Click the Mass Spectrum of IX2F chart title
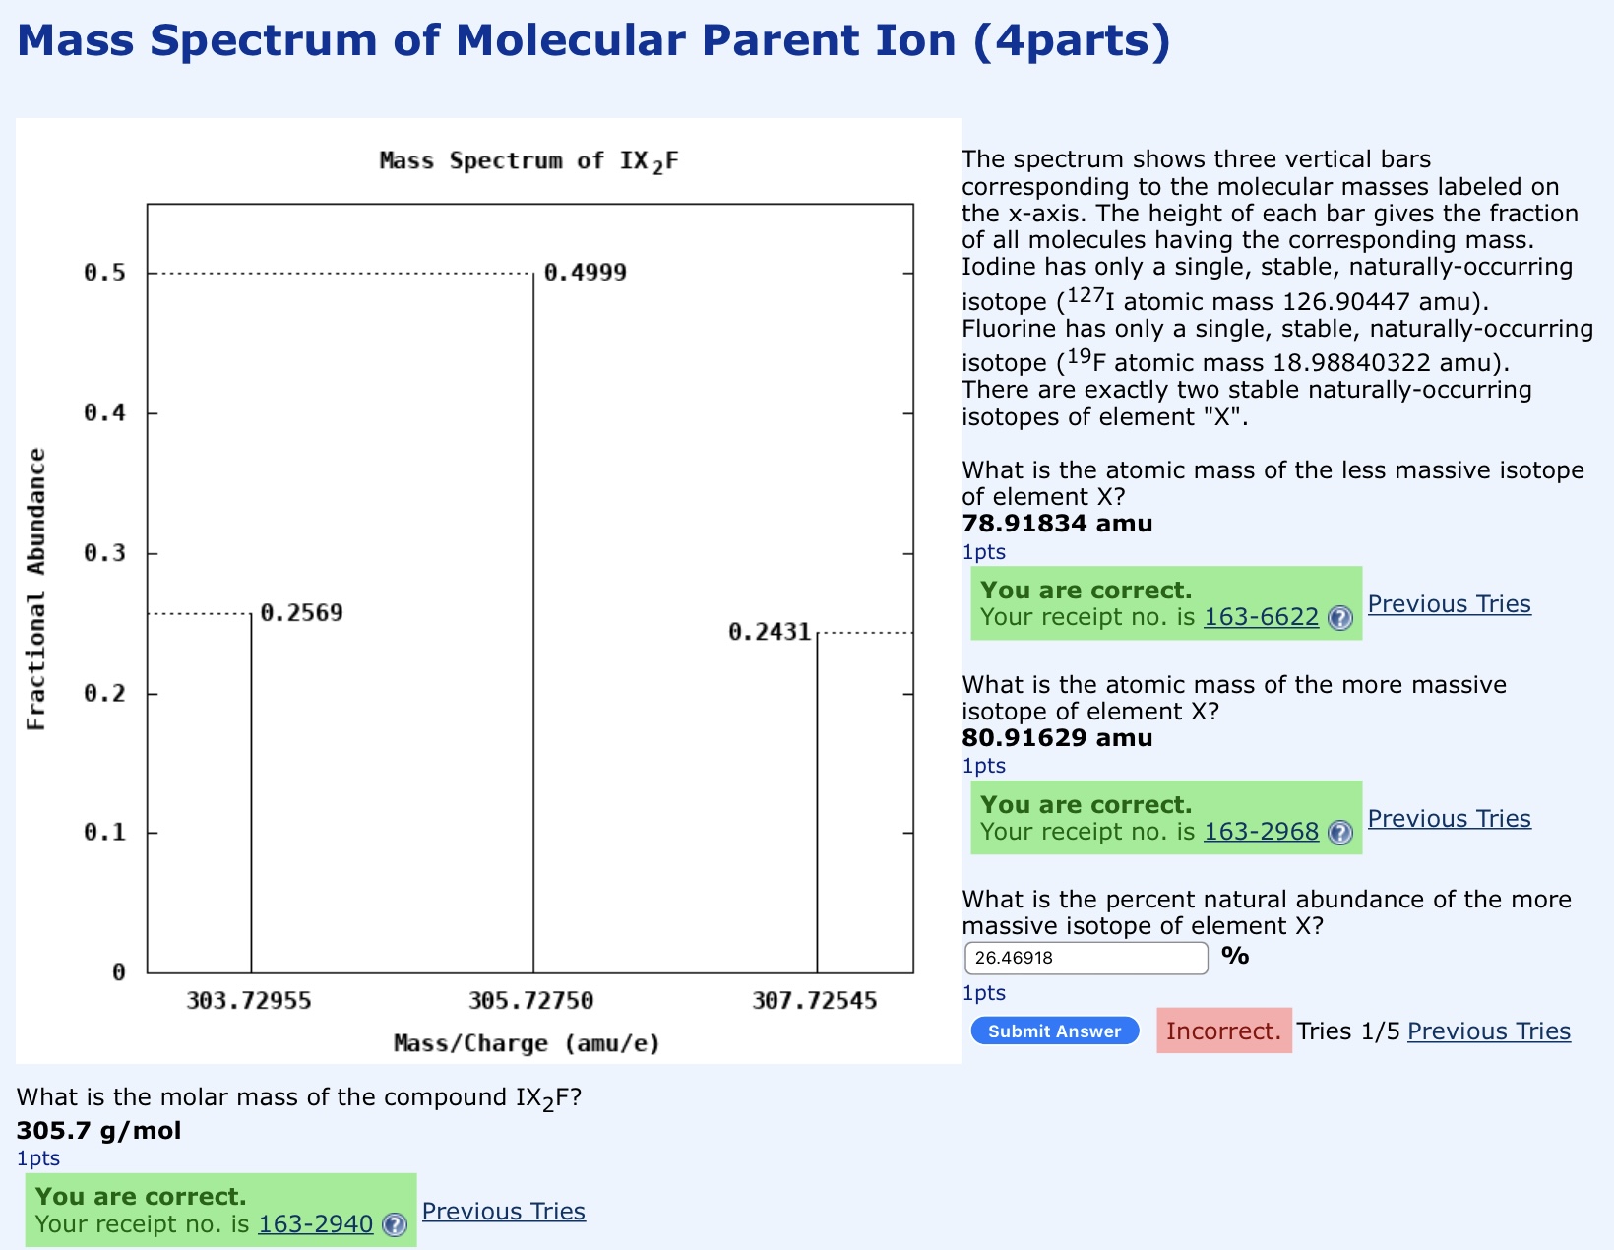1614x1250 pixels. tap(529, 157)
